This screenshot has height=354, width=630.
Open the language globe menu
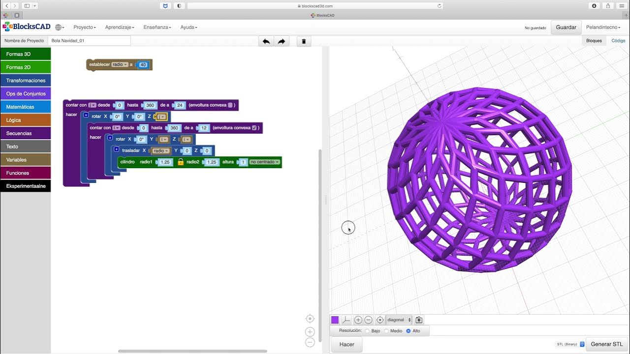(59, 28)
